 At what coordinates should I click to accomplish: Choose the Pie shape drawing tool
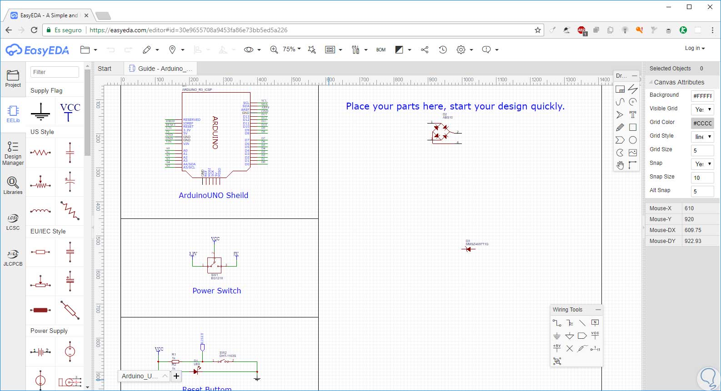coord(620,153)
